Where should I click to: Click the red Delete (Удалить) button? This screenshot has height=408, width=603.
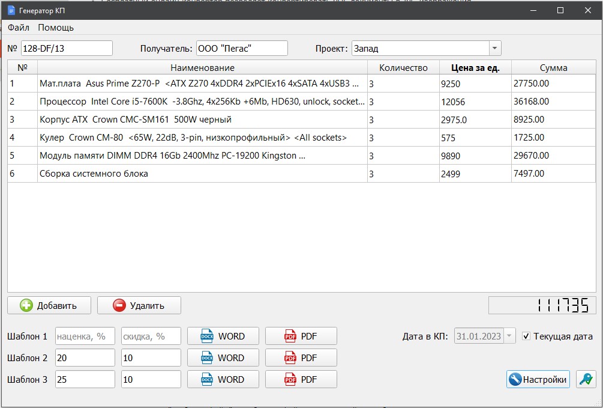click(139, 305)
